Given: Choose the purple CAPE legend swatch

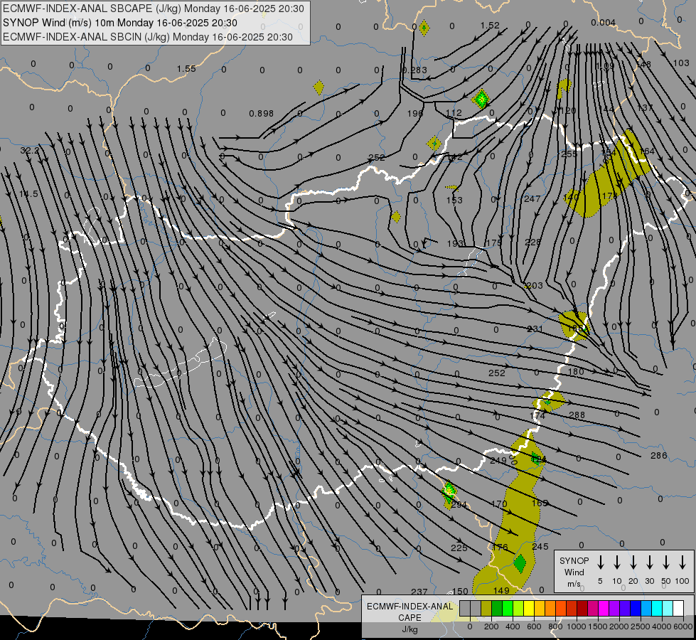Looking at the screenshot, I should (614, 609).
